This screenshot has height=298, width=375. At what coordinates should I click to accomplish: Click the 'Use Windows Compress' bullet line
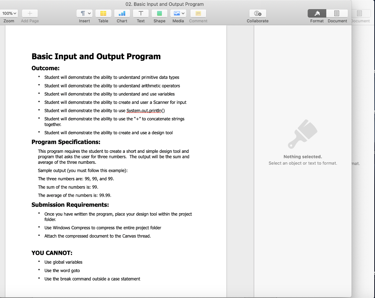pyautogui.click(x=103, y=228)
